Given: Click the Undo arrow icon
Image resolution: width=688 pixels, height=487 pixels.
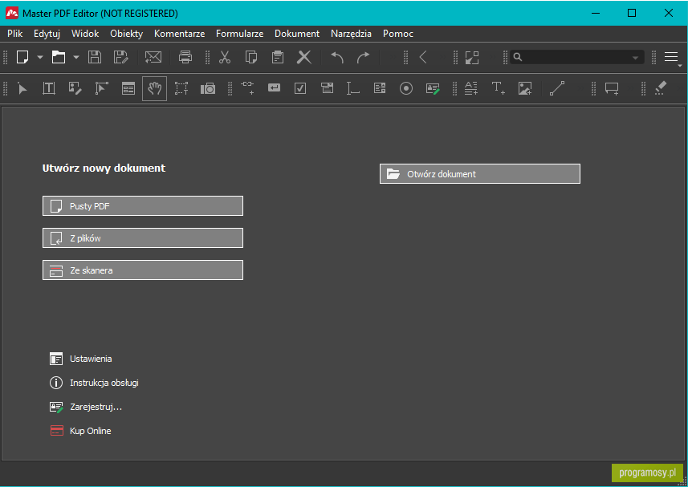Looking at the screenshot, I should [x=337, y=58].
